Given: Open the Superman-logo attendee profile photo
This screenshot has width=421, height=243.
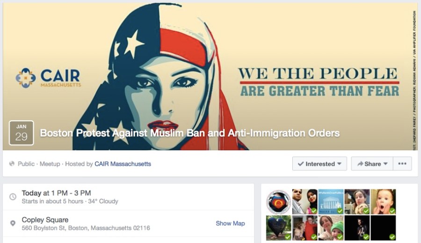Looking at the screenshot, I should [x=278, y=202].
